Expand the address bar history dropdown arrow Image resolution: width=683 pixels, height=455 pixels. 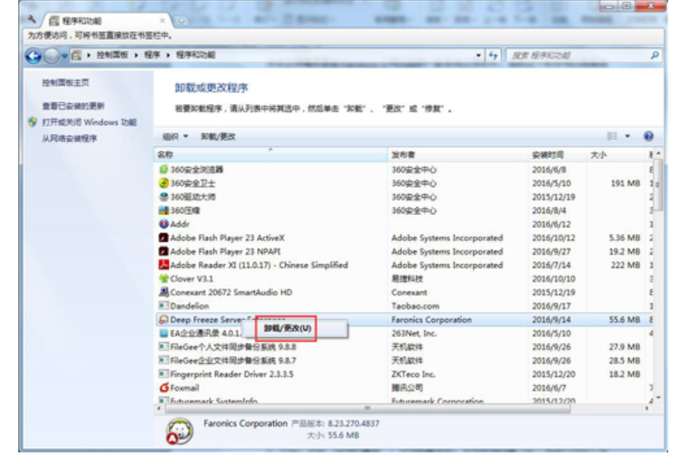(x=479, y=55)
